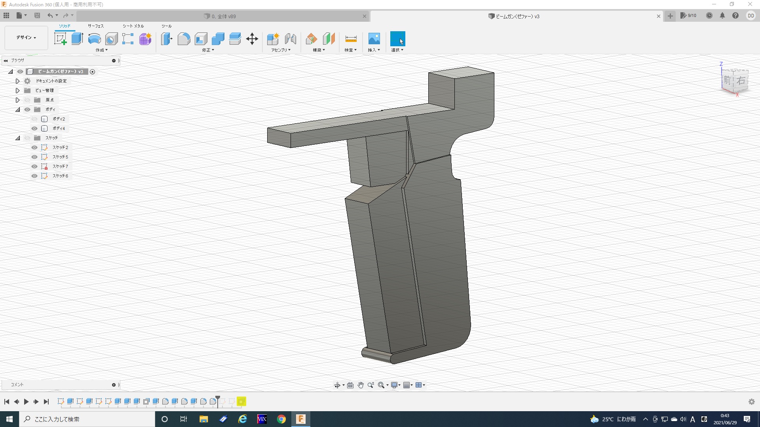760x427 pixels.
Task: Click the Shell tool icon
Action: (201, 39)
